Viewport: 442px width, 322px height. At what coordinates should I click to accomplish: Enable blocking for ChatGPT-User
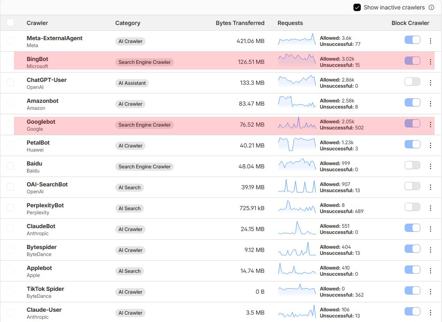pos(412,82)
